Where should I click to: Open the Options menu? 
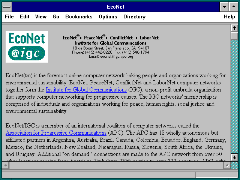click(108, 16)
